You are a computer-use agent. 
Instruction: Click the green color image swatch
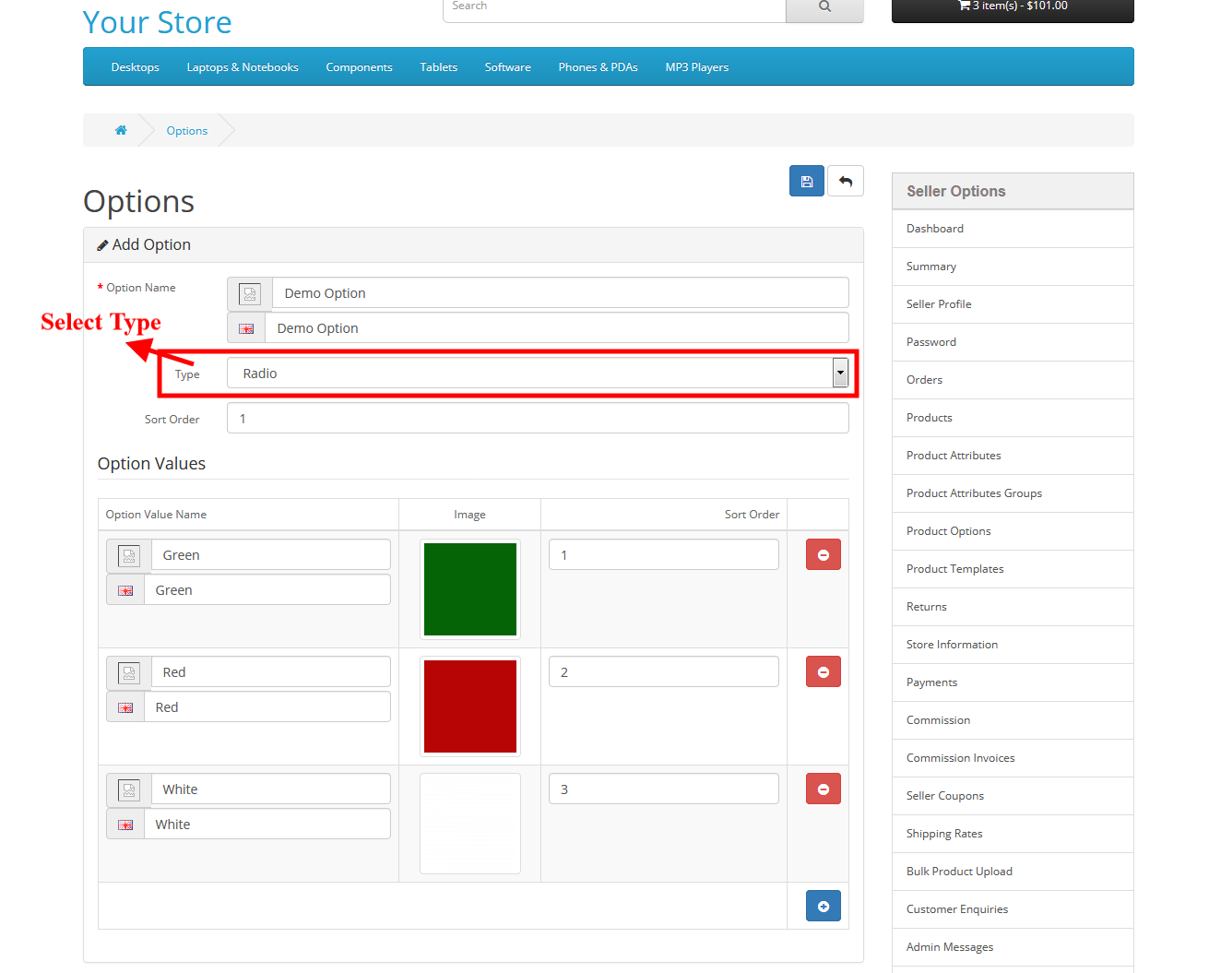click(470, 589)
